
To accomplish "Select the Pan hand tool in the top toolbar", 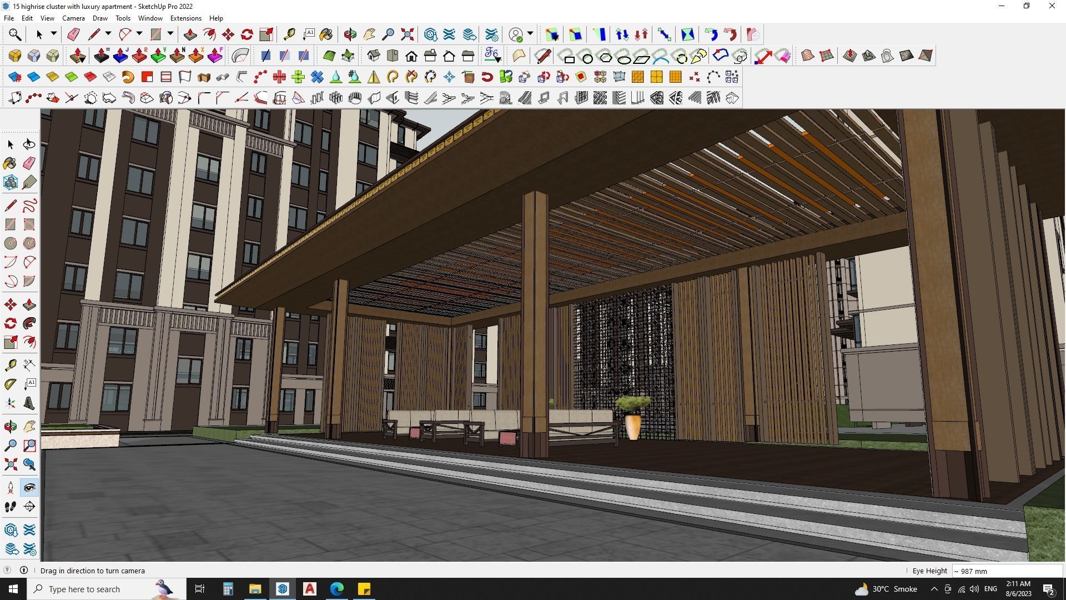I will pyautogui.click(x=369, y=34).
